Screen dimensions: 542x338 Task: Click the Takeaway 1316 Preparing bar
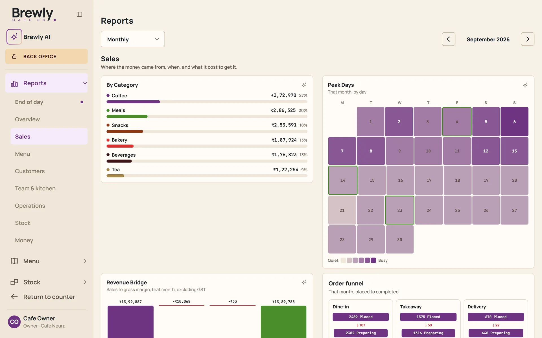tap(428, 333)
